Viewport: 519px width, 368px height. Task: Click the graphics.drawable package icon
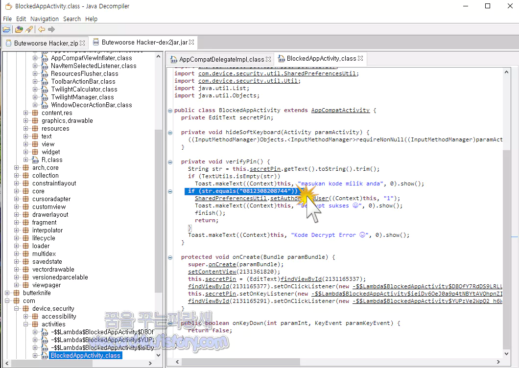point(35,121)
